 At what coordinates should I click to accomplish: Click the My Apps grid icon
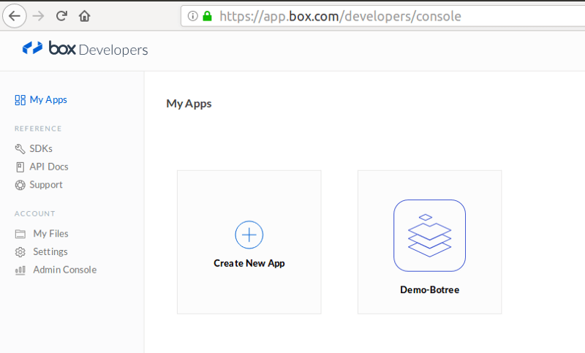(x=20, y=100)
